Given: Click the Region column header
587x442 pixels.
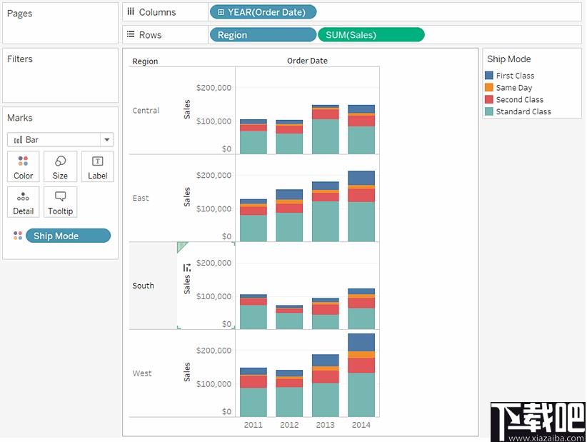Looking at the screenshot, I should pos(145,61).
